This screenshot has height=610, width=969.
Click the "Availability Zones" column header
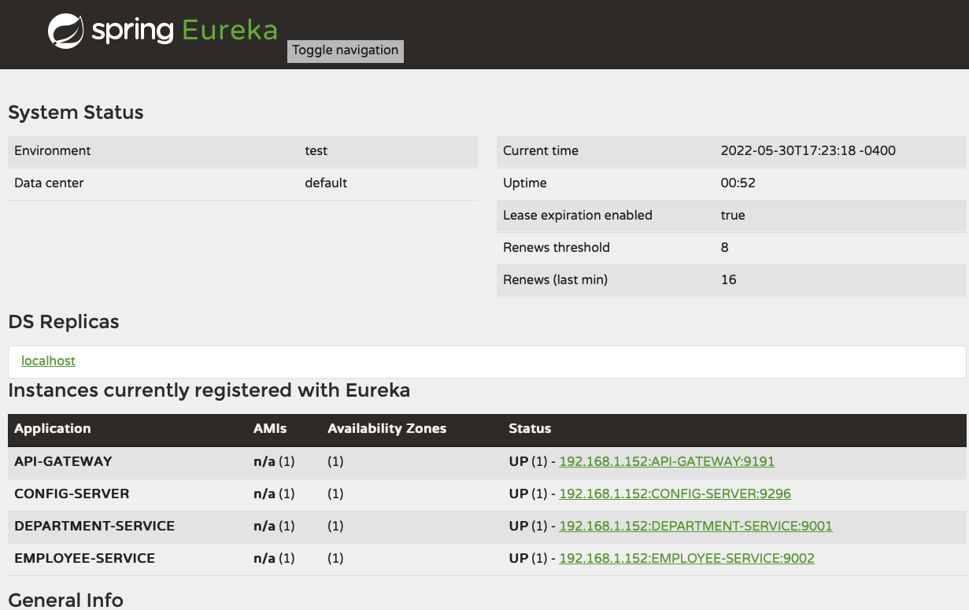pos(387,428)
